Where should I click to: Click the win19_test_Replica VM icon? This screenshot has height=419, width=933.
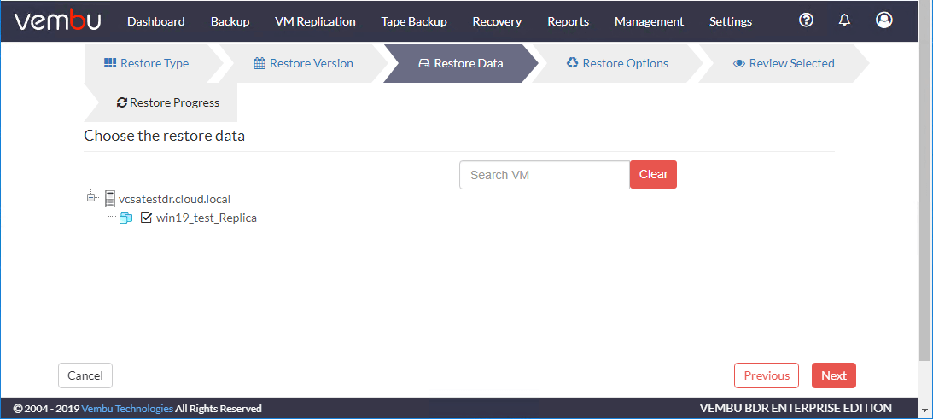[x=125, y=218]
